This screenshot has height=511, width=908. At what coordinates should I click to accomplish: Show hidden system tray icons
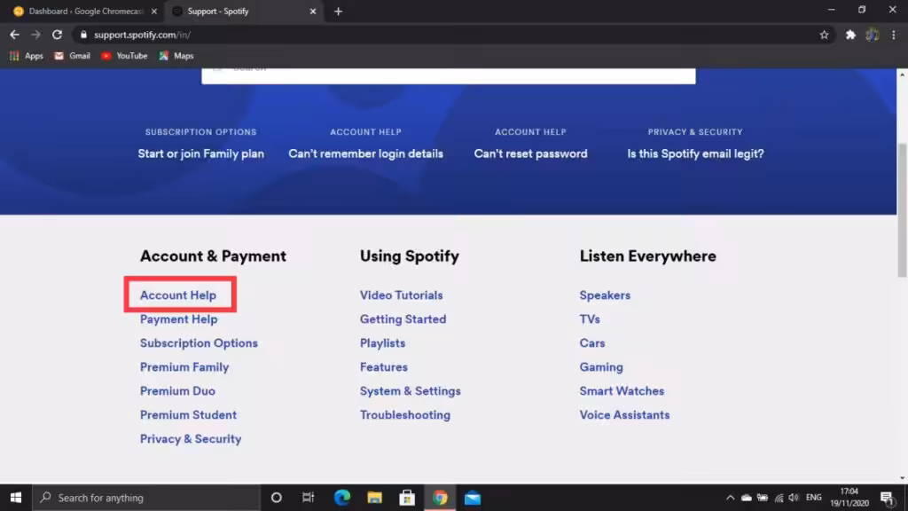pos(731,498)
